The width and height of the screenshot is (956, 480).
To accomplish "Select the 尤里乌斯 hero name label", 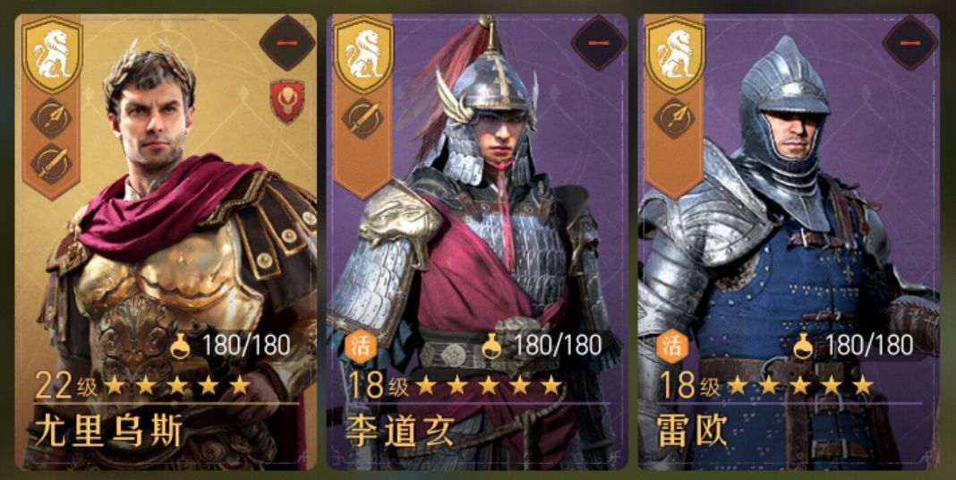I will pos(108,432).
